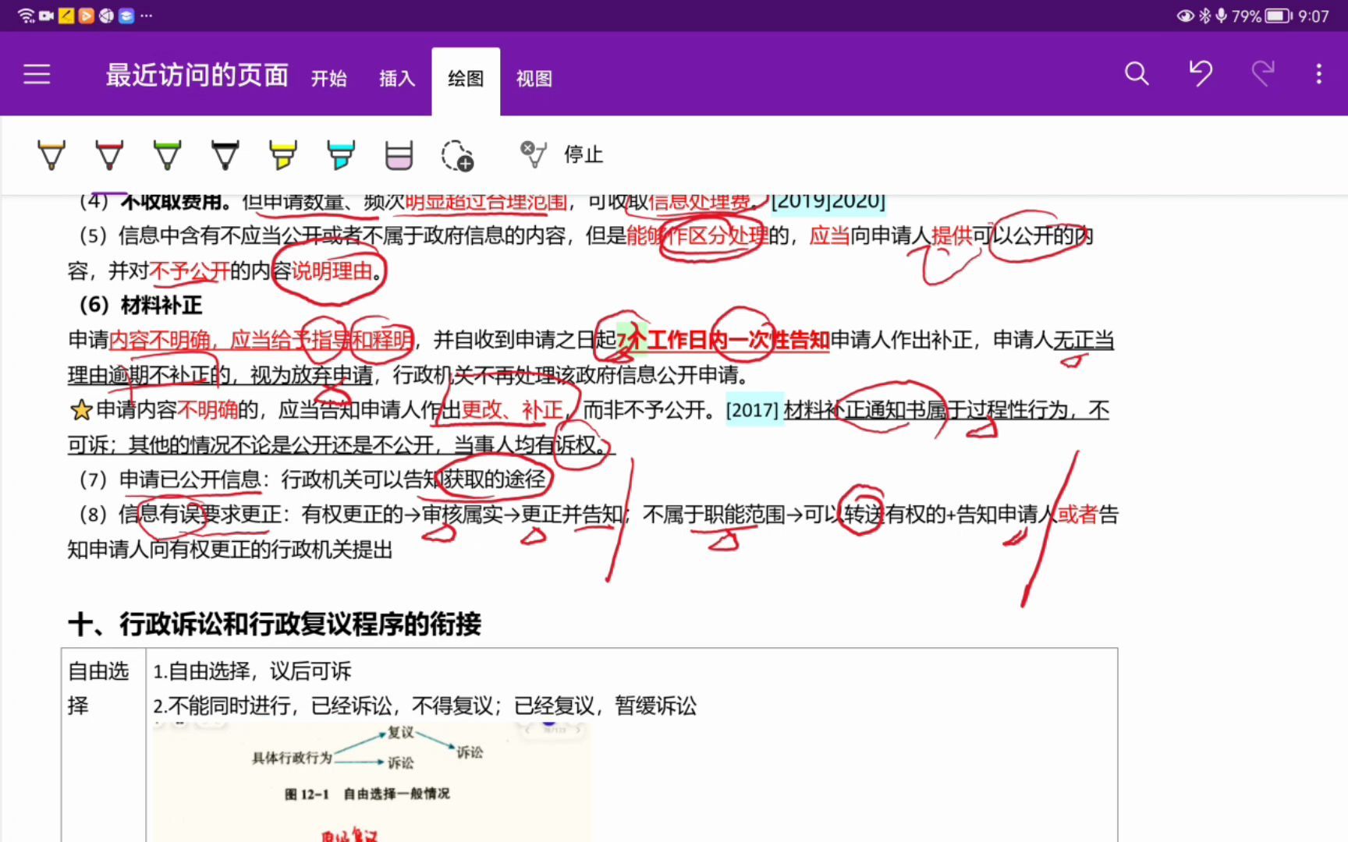The image size is (1348, 842).
Task: Switch to the 视图 tab
Action: 534,78
